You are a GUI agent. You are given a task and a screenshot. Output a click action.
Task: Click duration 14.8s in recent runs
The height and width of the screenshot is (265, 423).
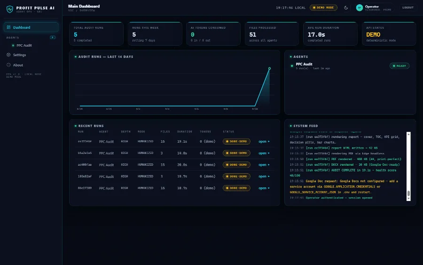[182, 153]
